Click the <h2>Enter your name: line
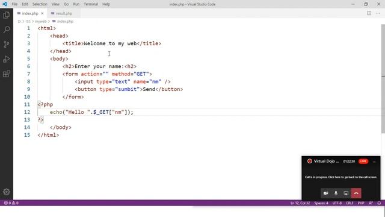This screenshot has height=217, width=385. tap(99, 66)
